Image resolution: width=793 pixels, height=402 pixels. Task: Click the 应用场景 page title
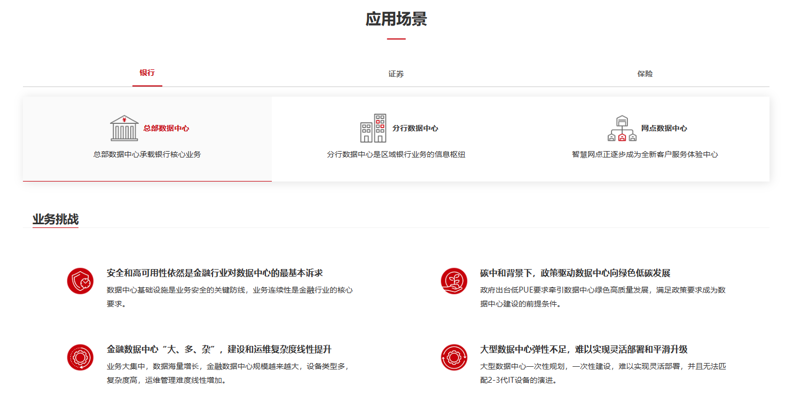396,19
